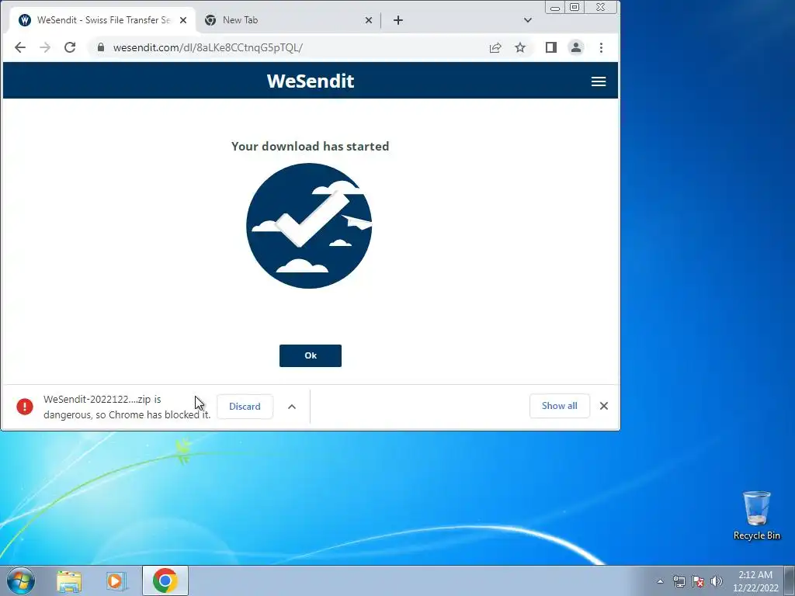Open Windows Explorer from the taskbar
The width and height of the screenshot is (795, 596).
click(x=69, y=581)
